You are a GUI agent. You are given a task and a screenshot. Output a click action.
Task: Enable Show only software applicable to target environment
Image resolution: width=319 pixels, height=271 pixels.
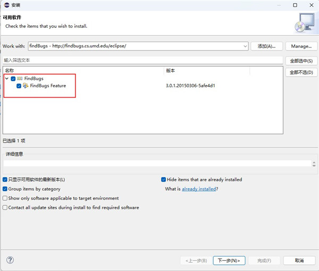pyautogui.click(x=5, y=198)
